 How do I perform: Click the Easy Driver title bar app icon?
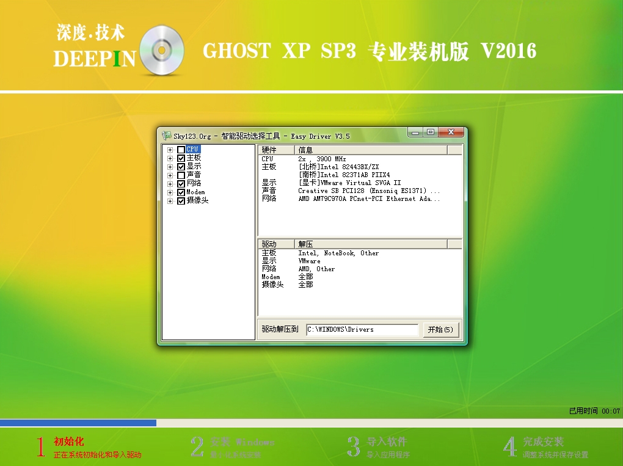coord(166,136)
